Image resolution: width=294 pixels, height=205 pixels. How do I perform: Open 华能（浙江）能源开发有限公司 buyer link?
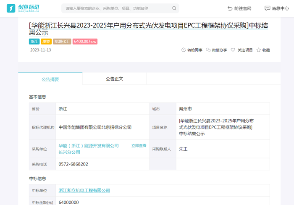(x=89, y=149)
